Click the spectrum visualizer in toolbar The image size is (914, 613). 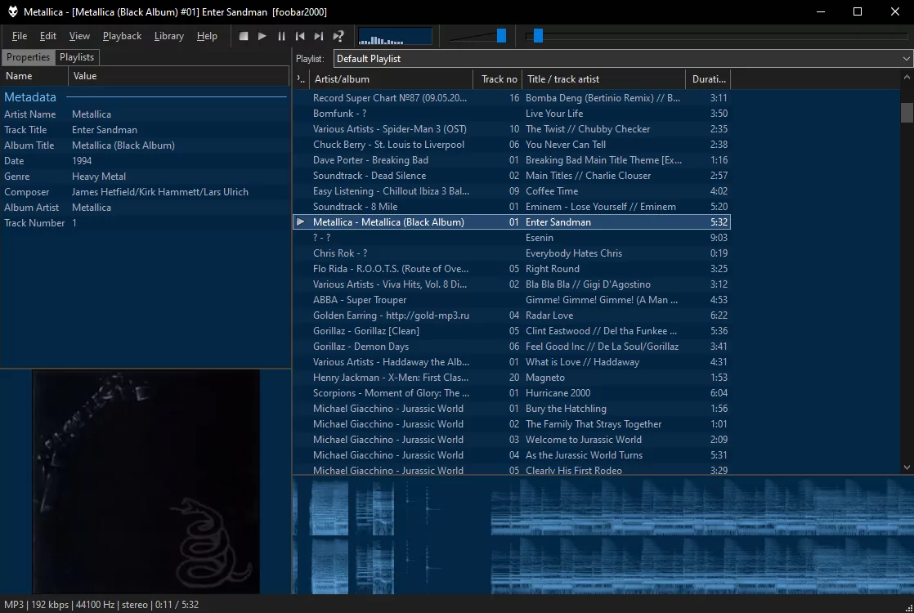(x=395, y=36)
